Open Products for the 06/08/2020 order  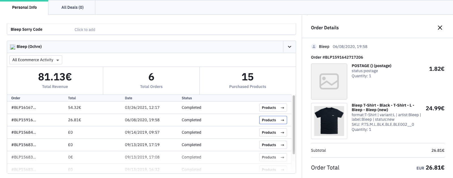[x=273, y=120]
